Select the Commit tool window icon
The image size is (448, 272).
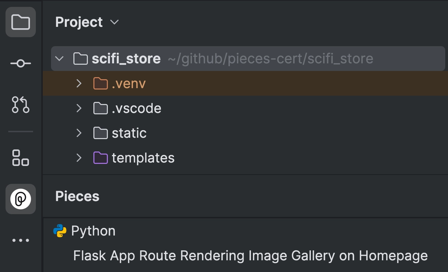coord(20,63)
